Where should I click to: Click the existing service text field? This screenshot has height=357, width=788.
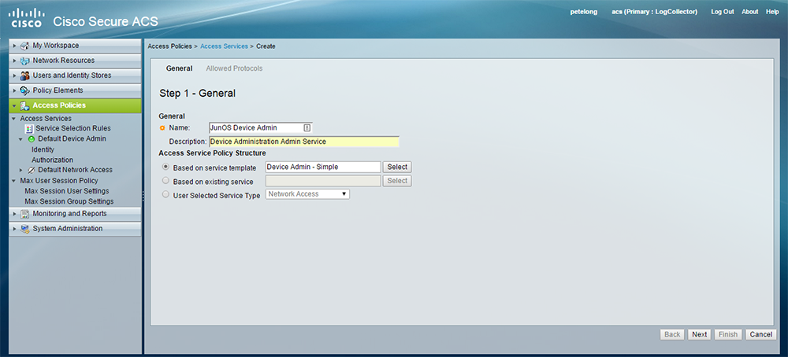pos(323,181)
